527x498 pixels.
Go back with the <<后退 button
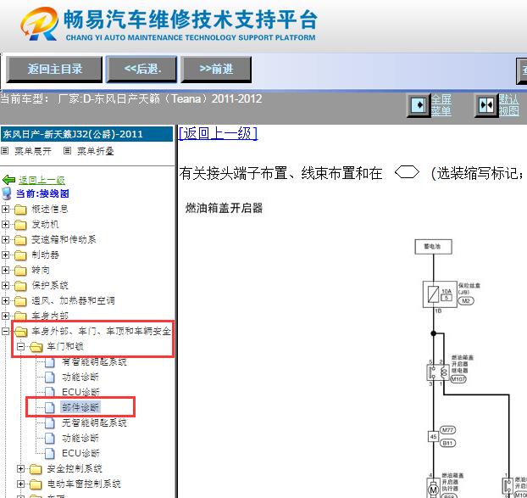141,70
